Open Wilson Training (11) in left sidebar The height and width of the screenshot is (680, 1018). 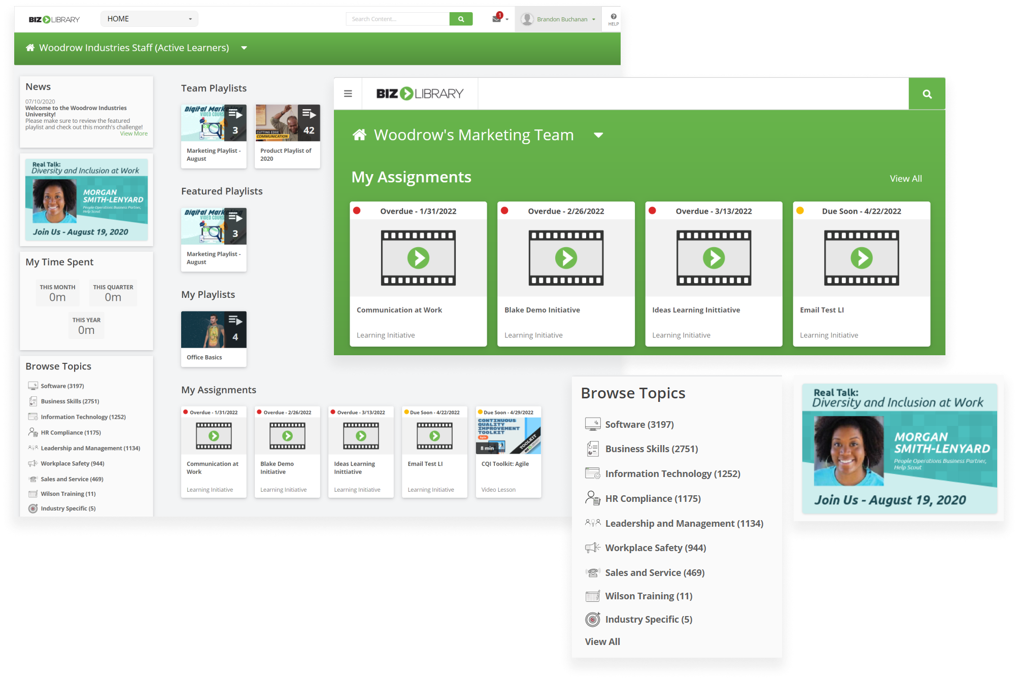pyautogui.click(x=68, y=494)
